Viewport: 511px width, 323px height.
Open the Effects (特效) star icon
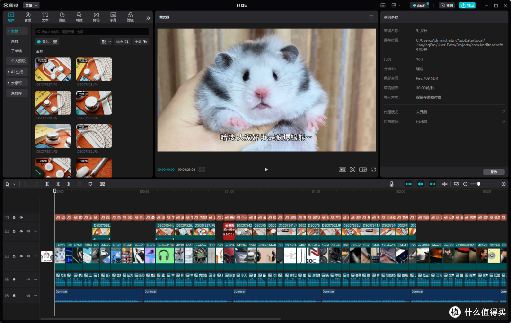coord(79,17)
